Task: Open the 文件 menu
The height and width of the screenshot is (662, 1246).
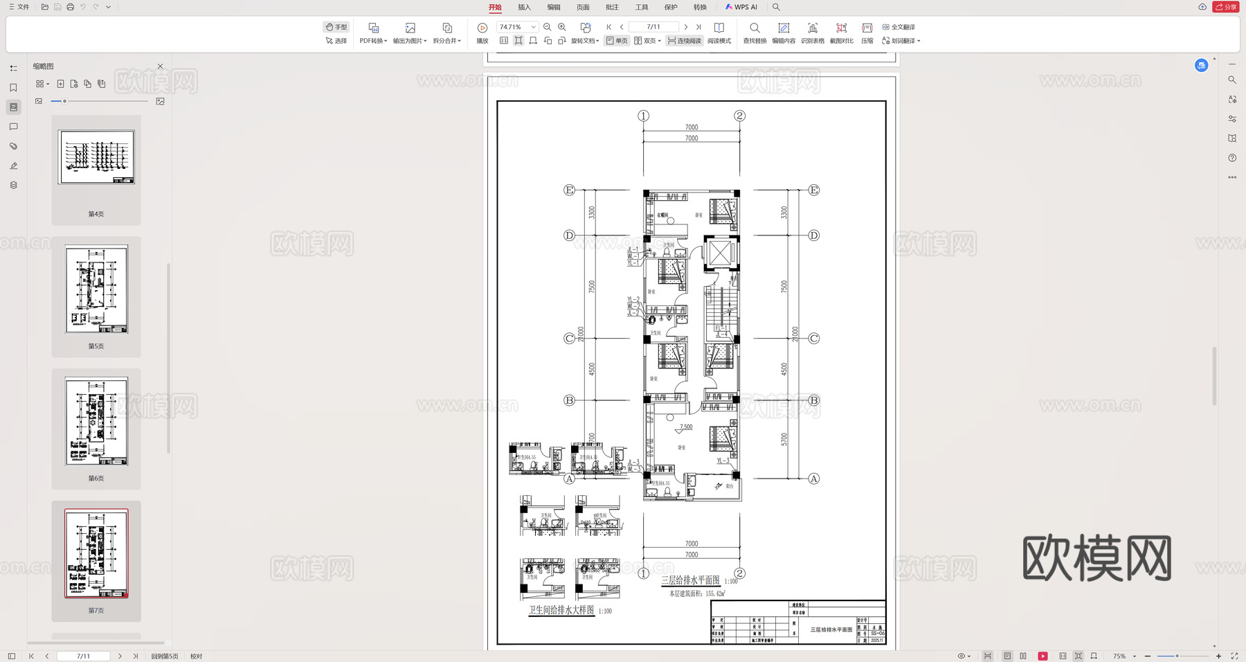Action: [19, 7]
